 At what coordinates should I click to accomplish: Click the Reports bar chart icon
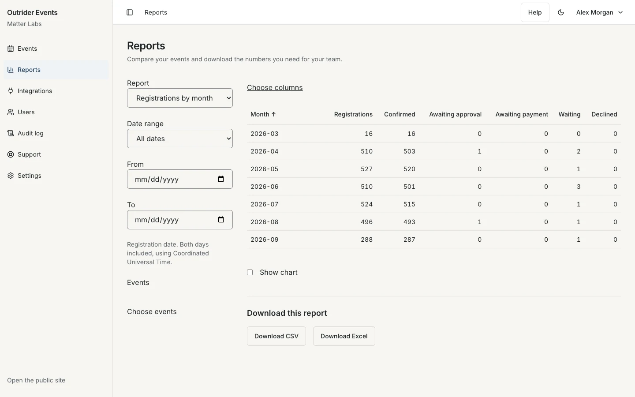11,70
